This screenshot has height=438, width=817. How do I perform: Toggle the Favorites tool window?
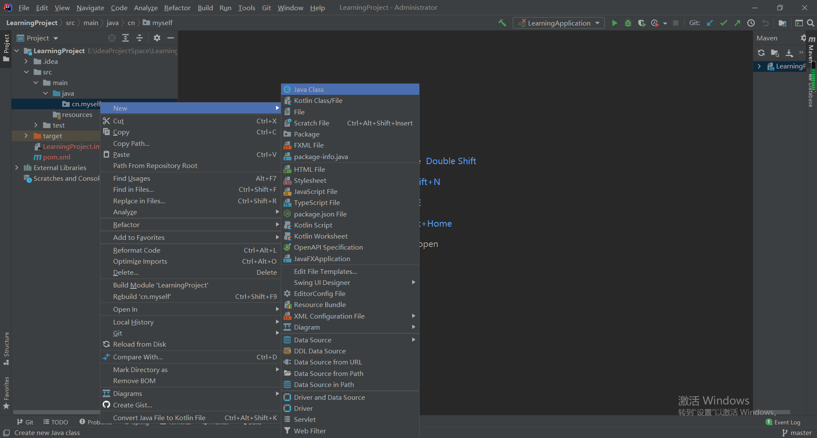6,389
